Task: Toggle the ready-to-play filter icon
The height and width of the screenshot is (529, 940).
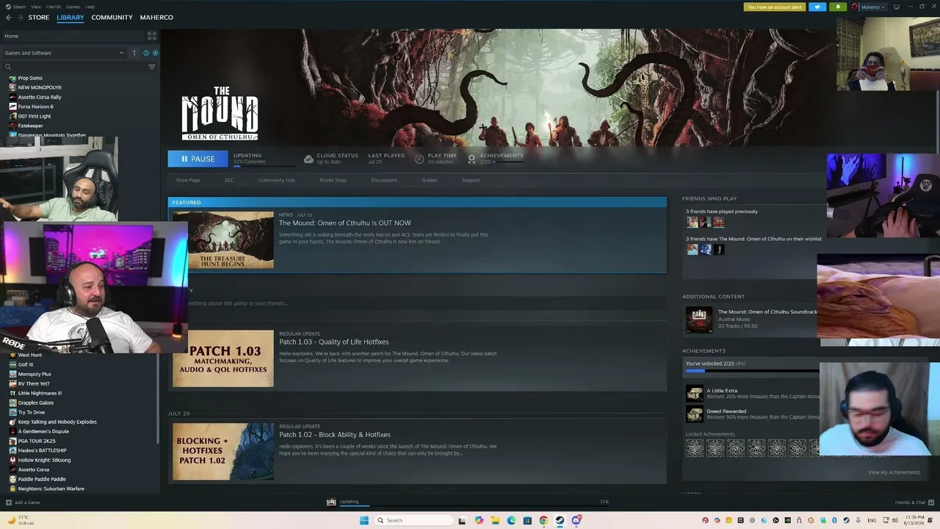Action: click(x=155, y=53)
